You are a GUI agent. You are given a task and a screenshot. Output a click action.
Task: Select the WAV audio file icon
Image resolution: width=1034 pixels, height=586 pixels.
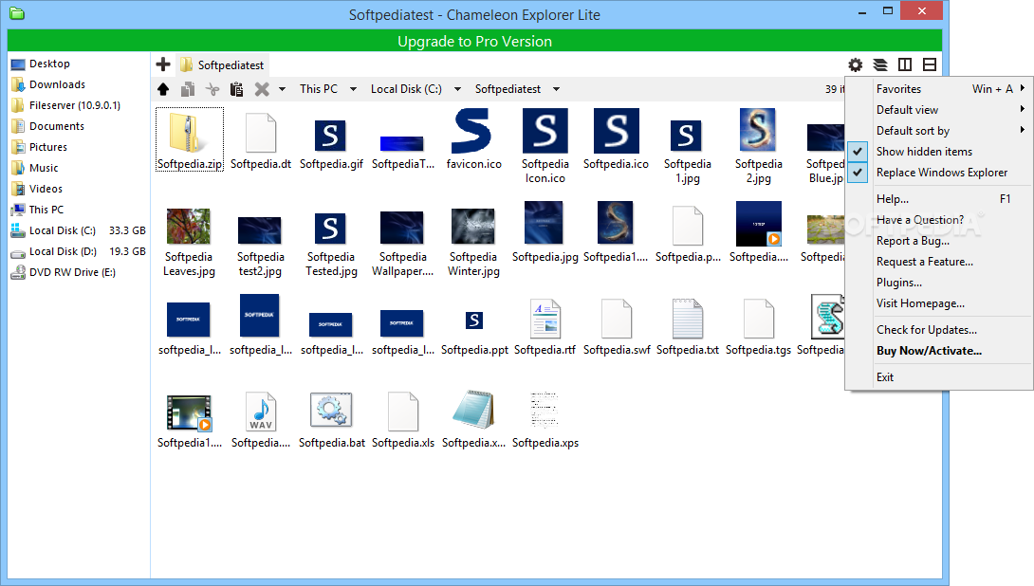pyautogui.click(x=261, y=412)
